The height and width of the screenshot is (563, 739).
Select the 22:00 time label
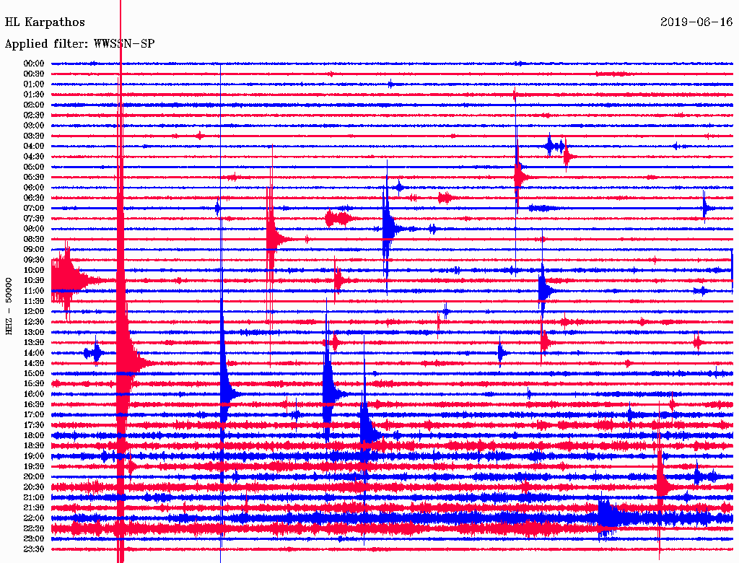point(34,518)
